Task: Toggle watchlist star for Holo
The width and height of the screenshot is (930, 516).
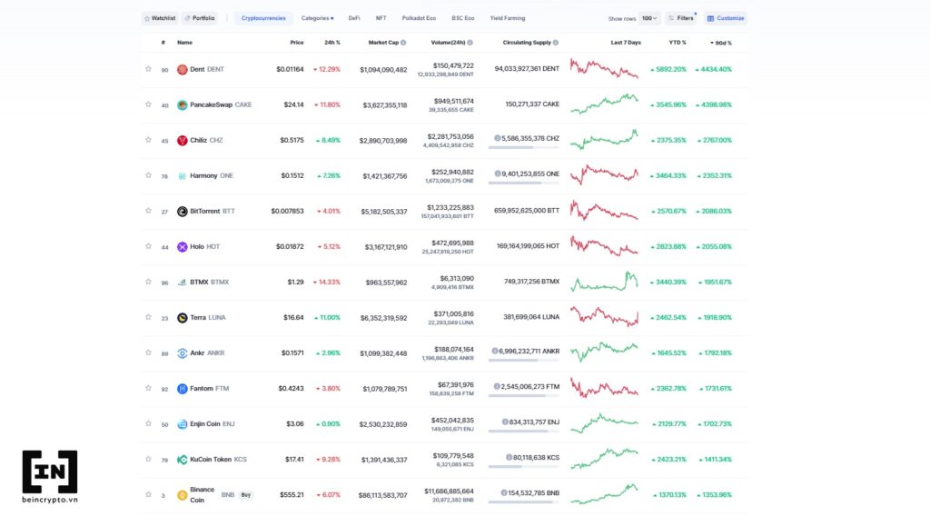Action: tap(148, 246)
